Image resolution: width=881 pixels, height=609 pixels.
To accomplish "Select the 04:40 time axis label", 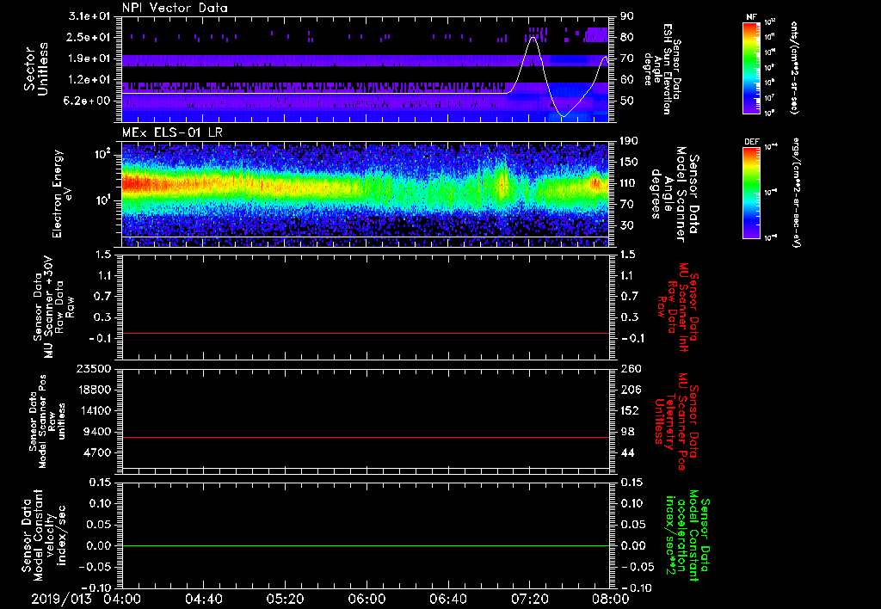I will 203,599.
